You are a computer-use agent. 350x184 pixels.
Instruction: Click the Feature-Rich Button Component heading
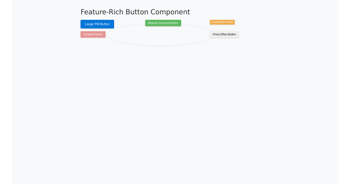coord(135,12)
